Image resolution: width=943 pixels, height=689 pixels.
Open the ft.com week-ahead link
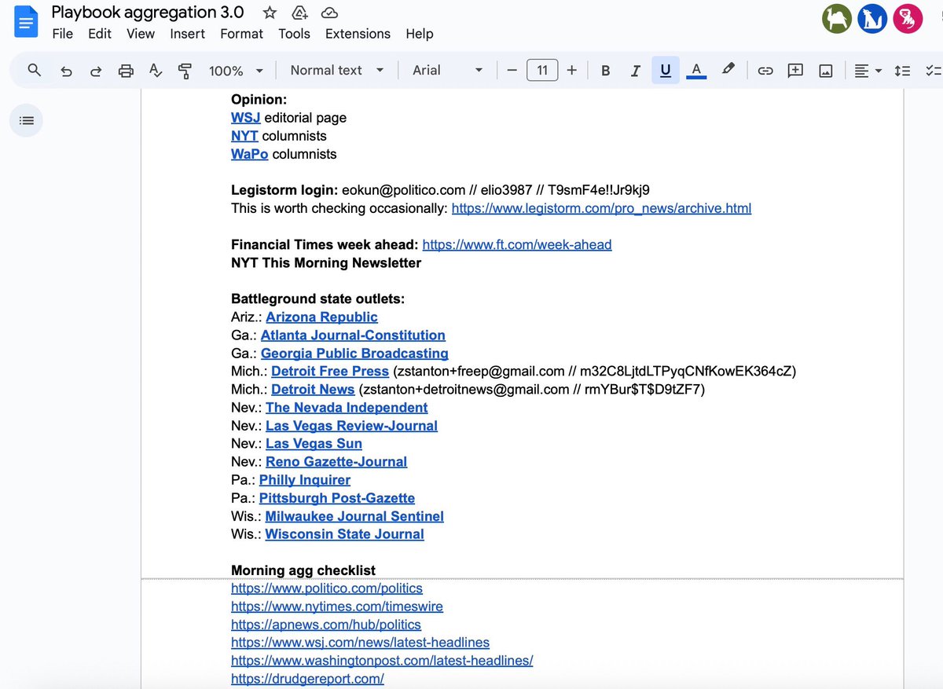point(517,244)
